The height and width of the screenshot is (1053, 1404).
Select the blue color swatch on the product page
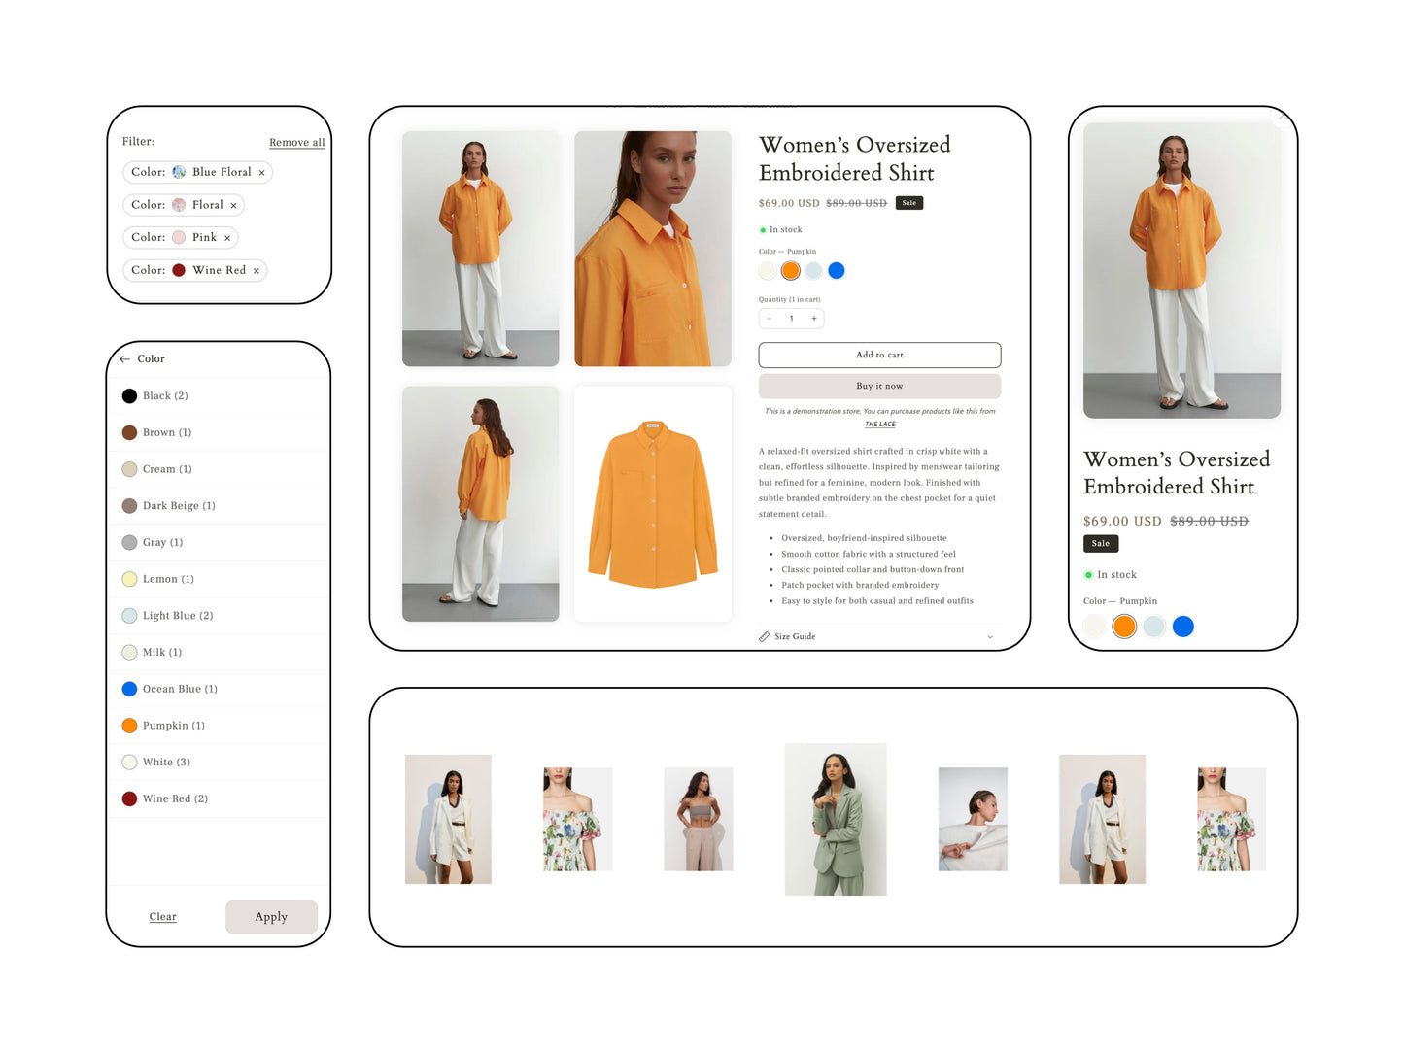[x=837, y=270]
